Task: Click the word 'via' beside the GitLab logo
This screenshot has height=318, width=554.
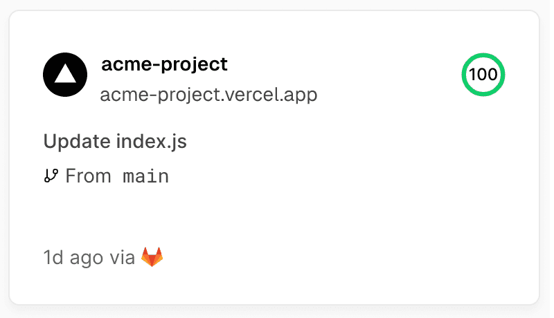Action: tap(122, 258)
